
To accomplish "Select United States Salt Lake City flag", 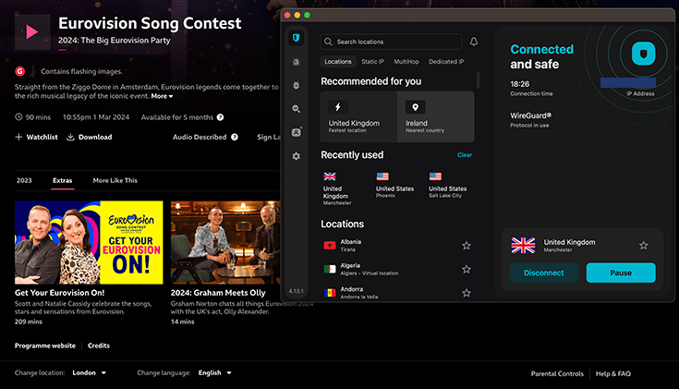I will (x=435, y=176).
